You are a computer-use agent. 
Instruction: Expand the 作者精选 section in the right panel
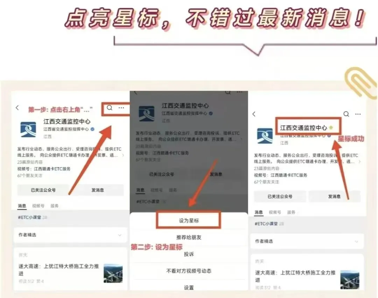pos(307,241)
